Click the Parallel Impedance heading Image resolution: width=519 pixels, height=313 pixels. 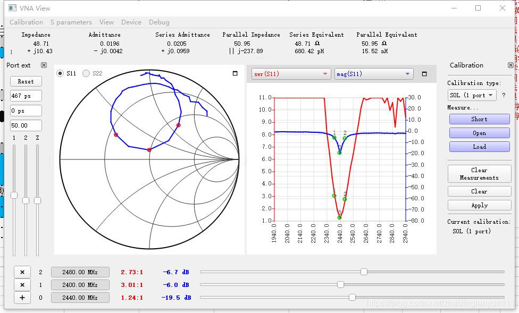click(x=251, y=35)
